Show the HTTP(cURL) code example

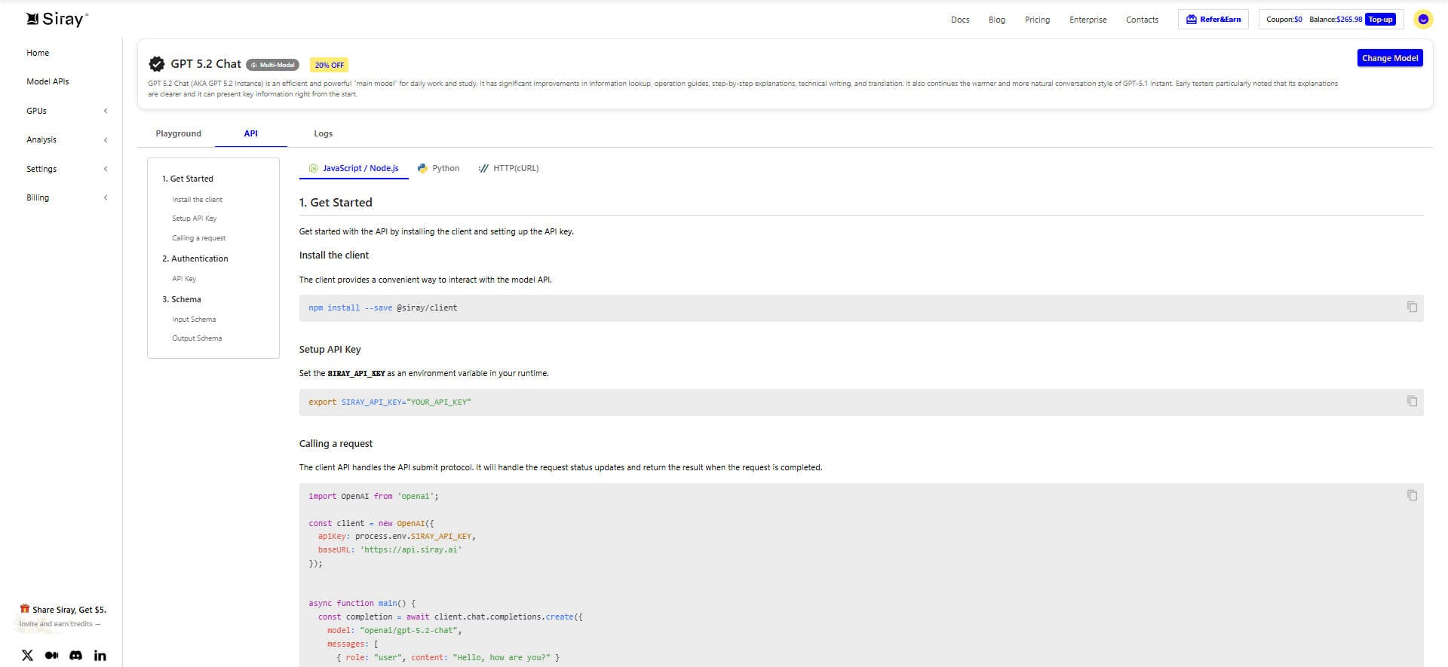pyautogui.click(x=508, y=168)
